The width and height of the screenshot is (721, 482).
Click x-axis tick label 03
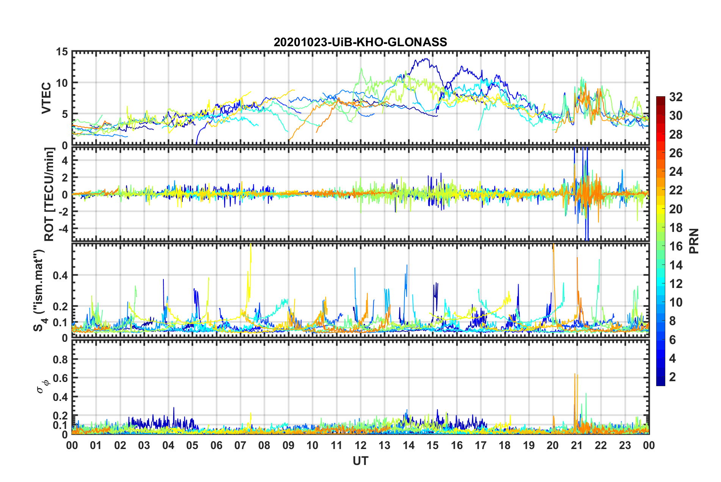tap(144, 445)
